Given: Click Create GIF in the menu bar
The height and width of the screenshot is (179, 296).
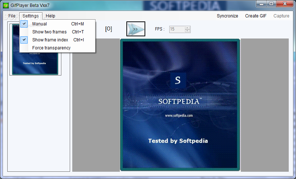Looking at the screenshot, I should [256, 16].
